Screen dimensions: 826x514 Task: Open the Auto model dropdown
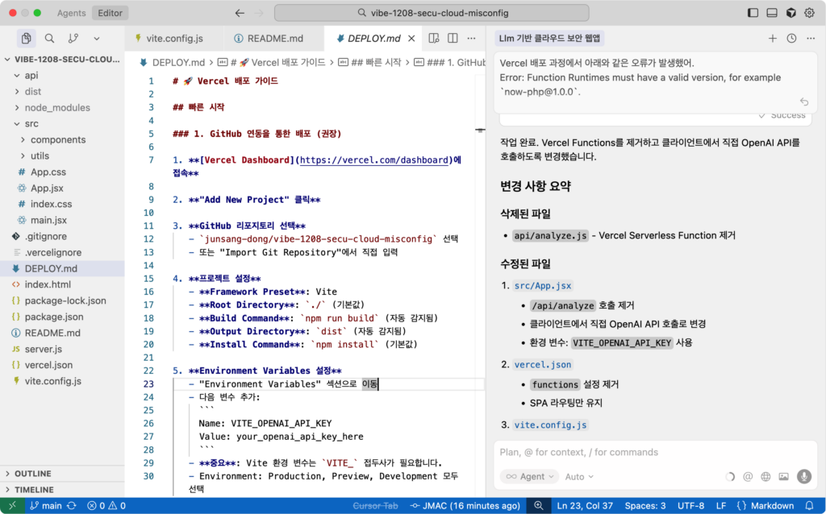tap(579, 476)
